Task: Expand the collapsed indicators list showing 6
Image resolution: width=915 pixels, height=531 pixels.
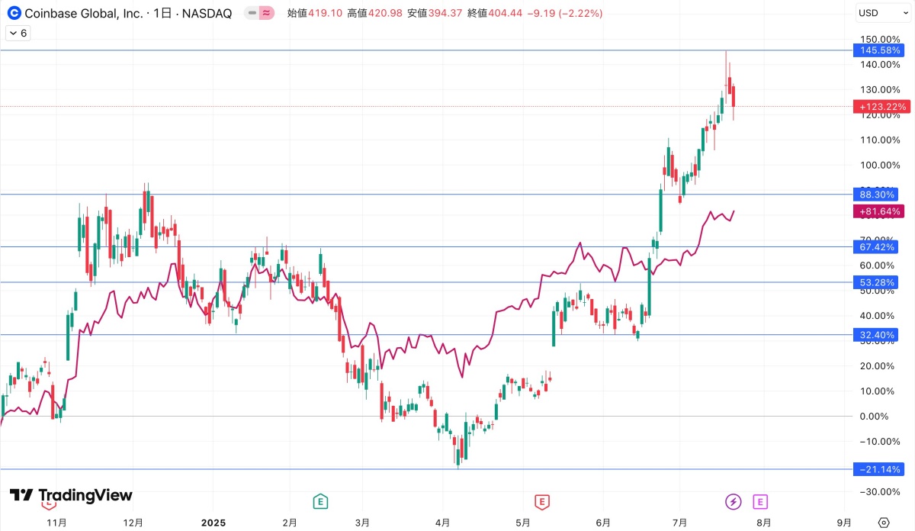Action: 17,33
